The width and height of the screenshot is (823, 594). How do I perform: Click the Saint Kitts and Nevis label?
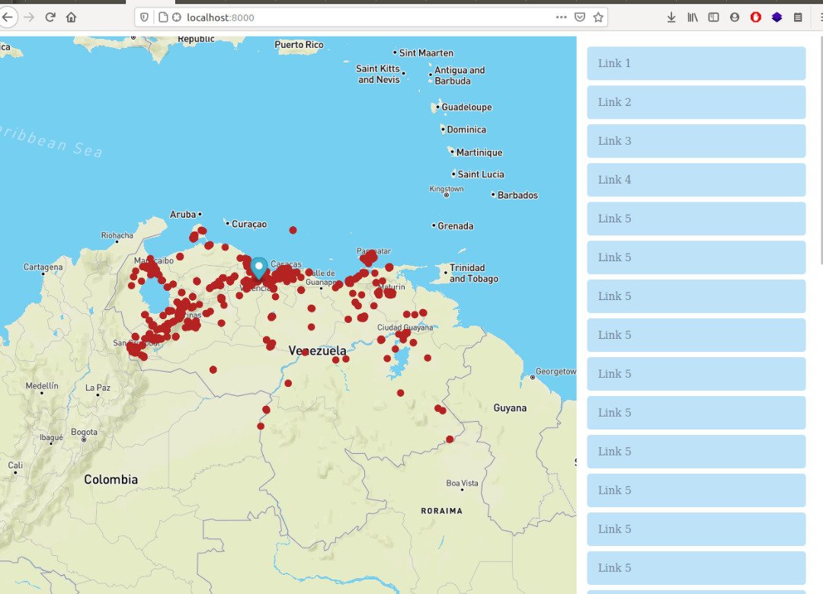point(378,74)
